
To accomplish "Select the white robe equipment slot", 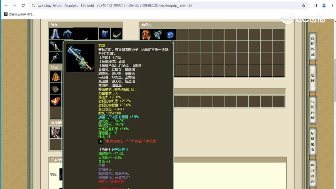I will (x=55, y=34).
